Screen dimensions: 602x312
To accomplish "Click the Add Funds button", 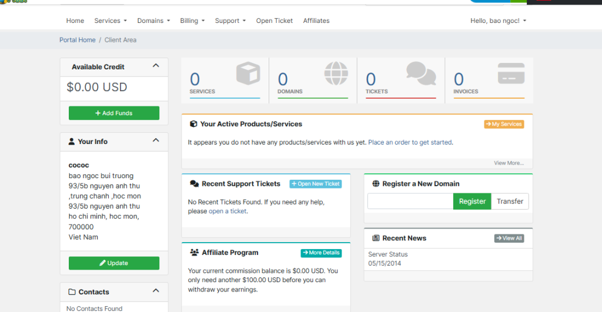I will click(x=114, y=113).
